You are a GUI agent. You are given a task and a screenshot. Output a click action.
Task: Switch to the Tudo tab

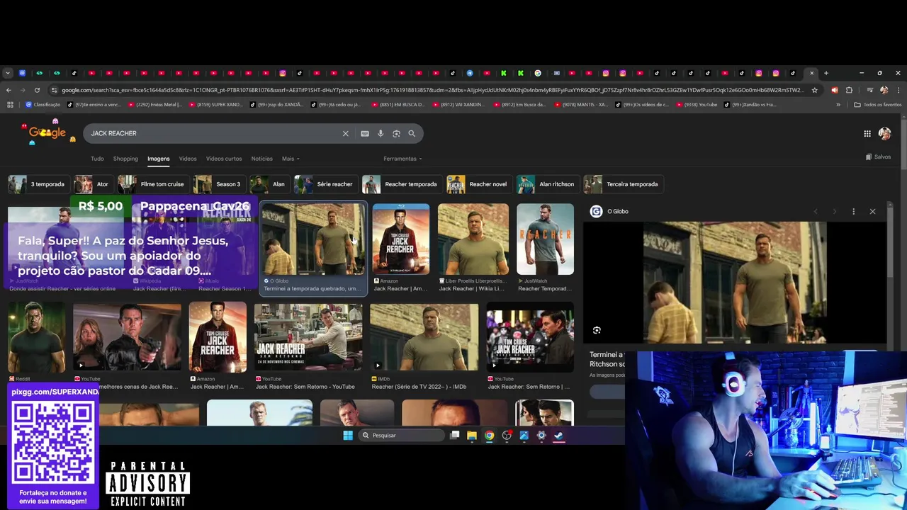coord(97,159)
